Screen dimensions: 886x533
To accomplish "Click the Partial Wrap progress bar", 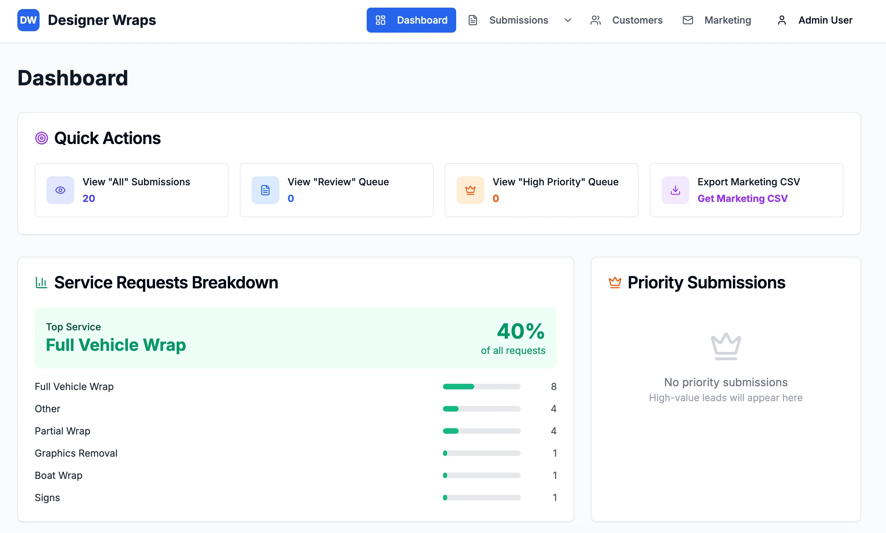I will pyautogui.click(x=482, y=431).
